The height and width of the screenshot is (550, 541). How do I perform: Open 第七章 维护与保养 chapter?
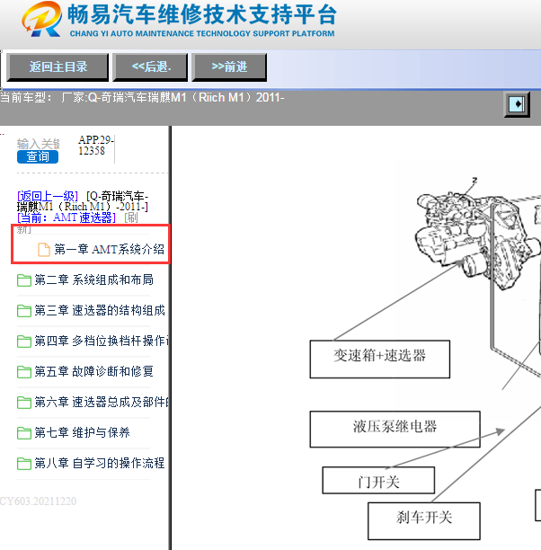point(82,432)
